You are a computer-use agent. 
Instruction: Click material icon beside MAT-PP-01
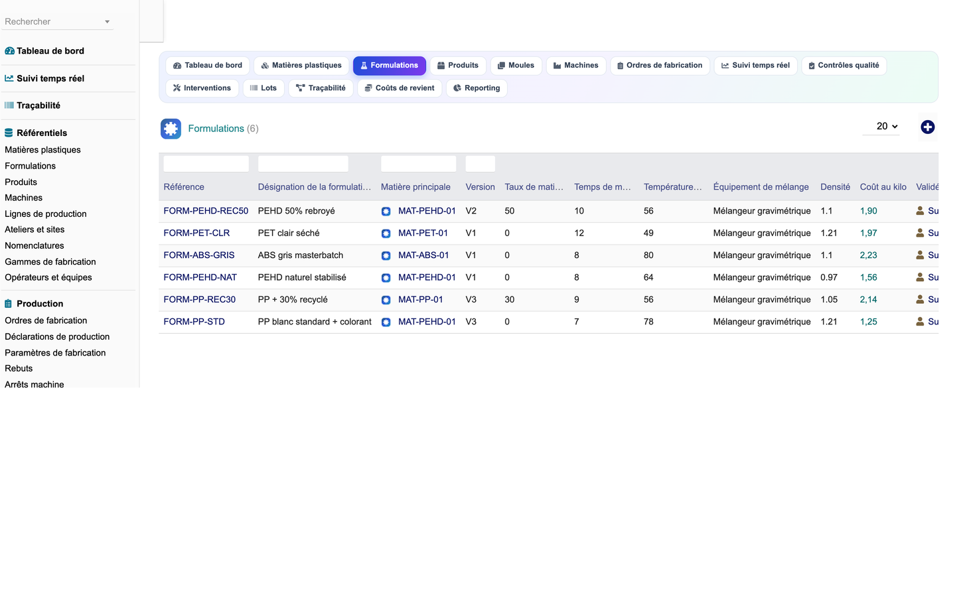(x=386, y=300)
